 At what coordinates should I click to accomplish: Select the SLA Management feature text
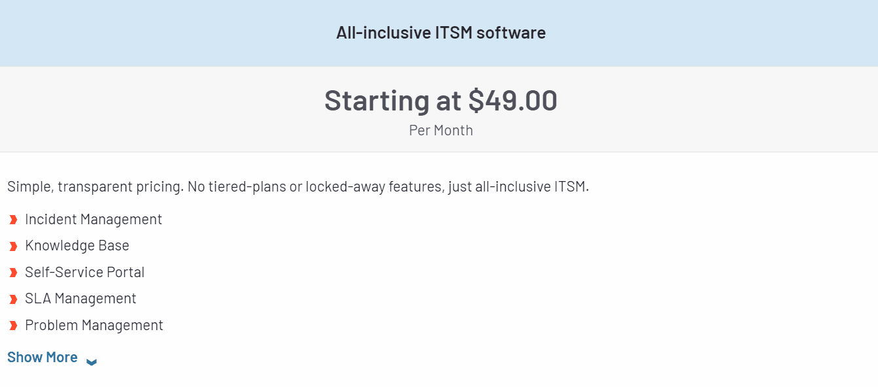click(x=80, y=299)
